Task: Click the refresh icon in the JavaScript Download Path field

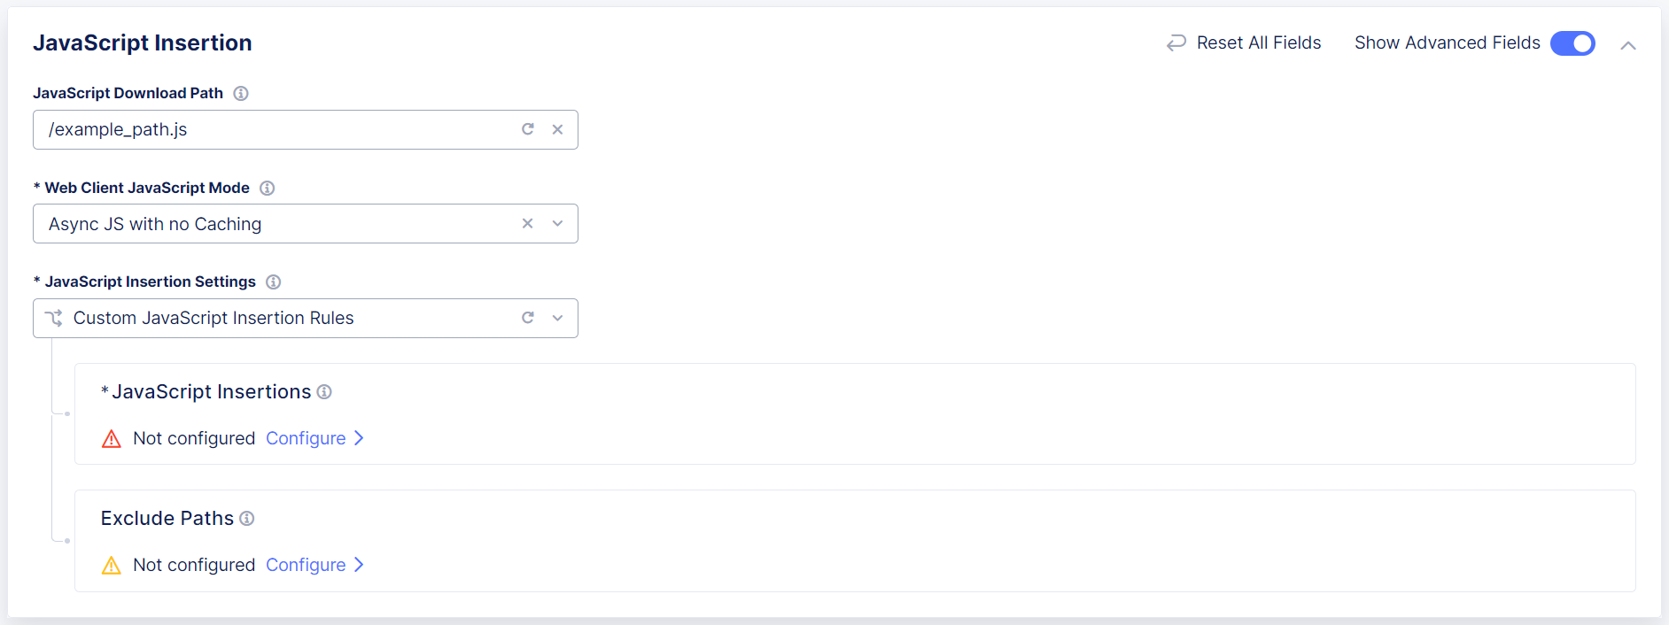Action: pos(528,129)
